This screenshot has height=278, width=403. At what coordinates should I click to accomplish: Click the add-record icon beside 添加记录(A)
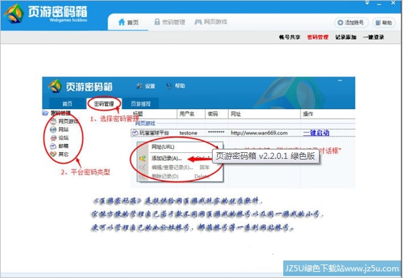[143, 158]
